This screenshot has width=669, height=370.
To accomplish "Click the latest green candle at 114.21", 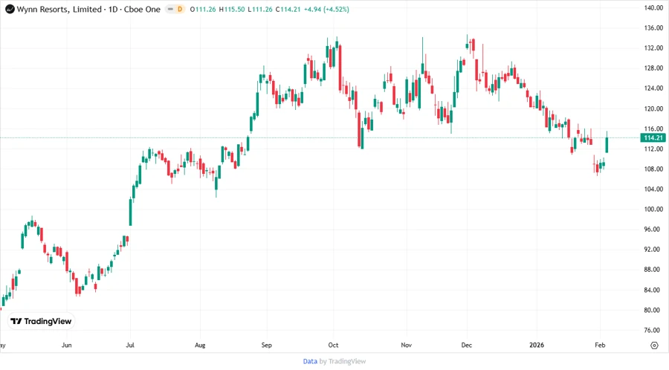I will 607,142.
